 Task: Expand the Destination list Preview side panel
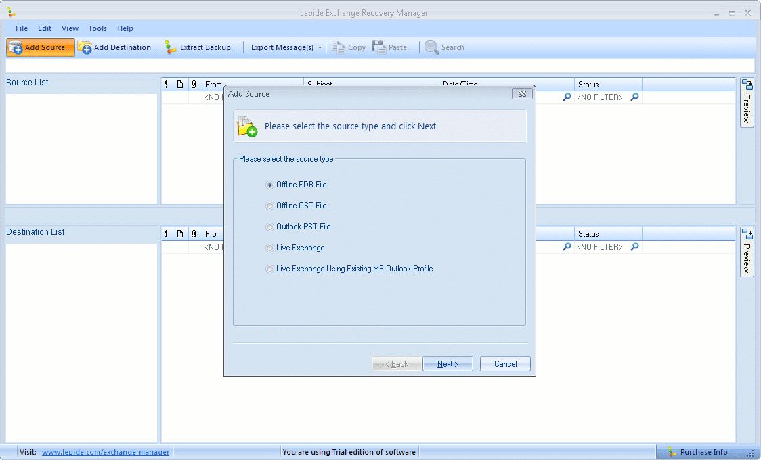tap(747, 252)
